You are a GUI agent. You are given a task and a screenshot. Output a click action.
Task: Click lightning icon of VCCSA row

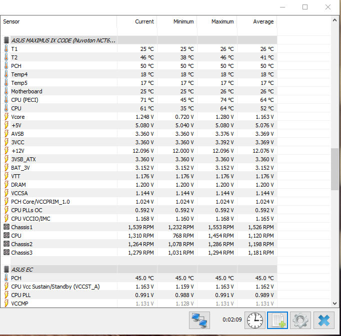click(6, 193)
